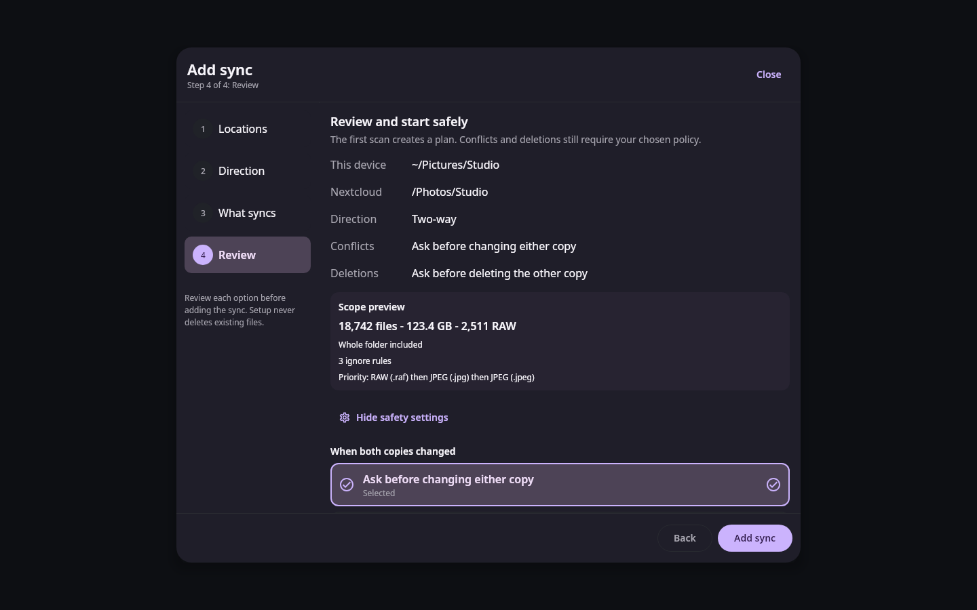Screen dimensions: 977x610
Task: Click the step 1 number badge
Action: [x=203, y=129]
